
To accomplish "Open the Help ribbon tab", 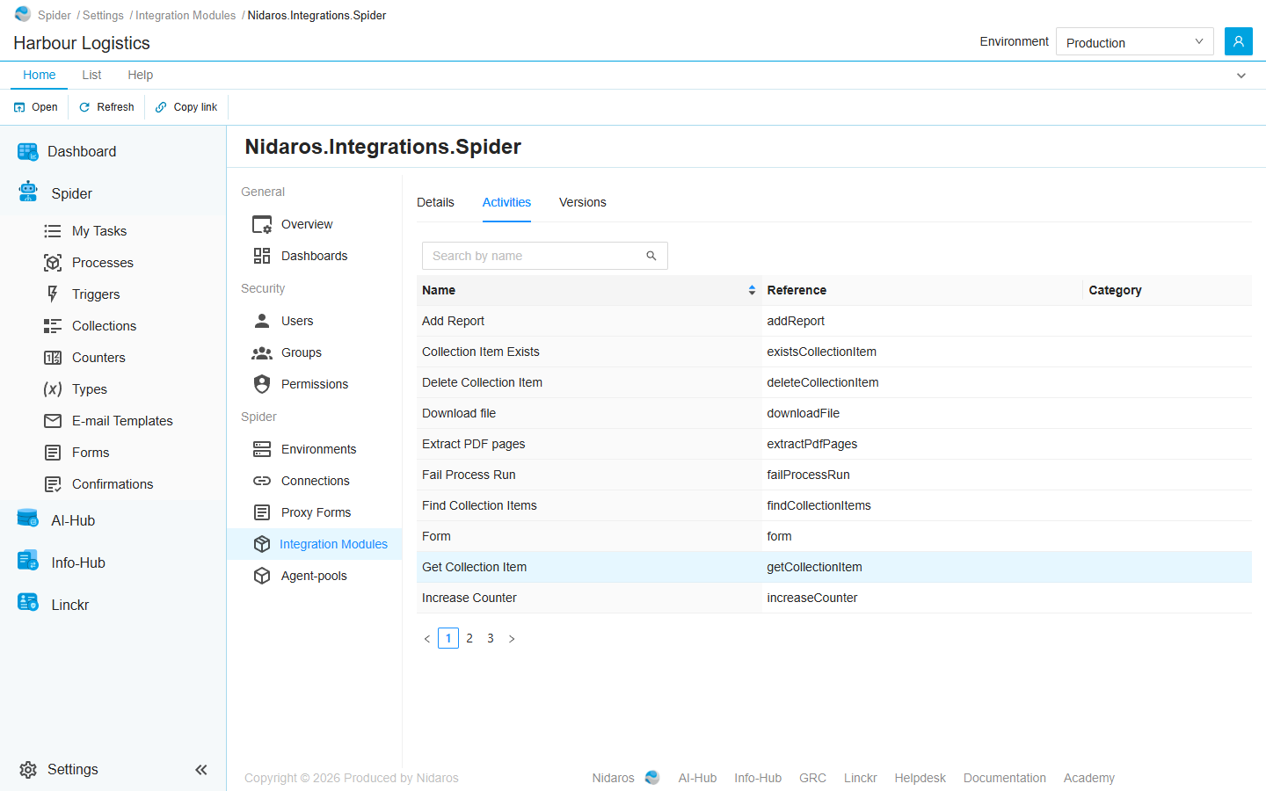I will click(141, 75).
